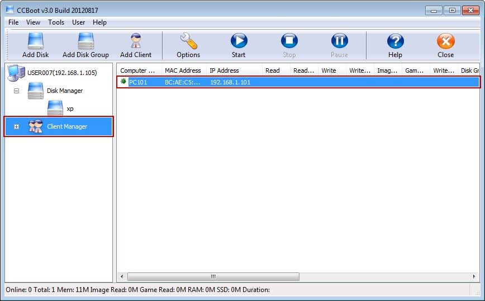Click the CCBoot title bar app icon
The width and height of the screenshot is (485, 301).
(10, 10)
